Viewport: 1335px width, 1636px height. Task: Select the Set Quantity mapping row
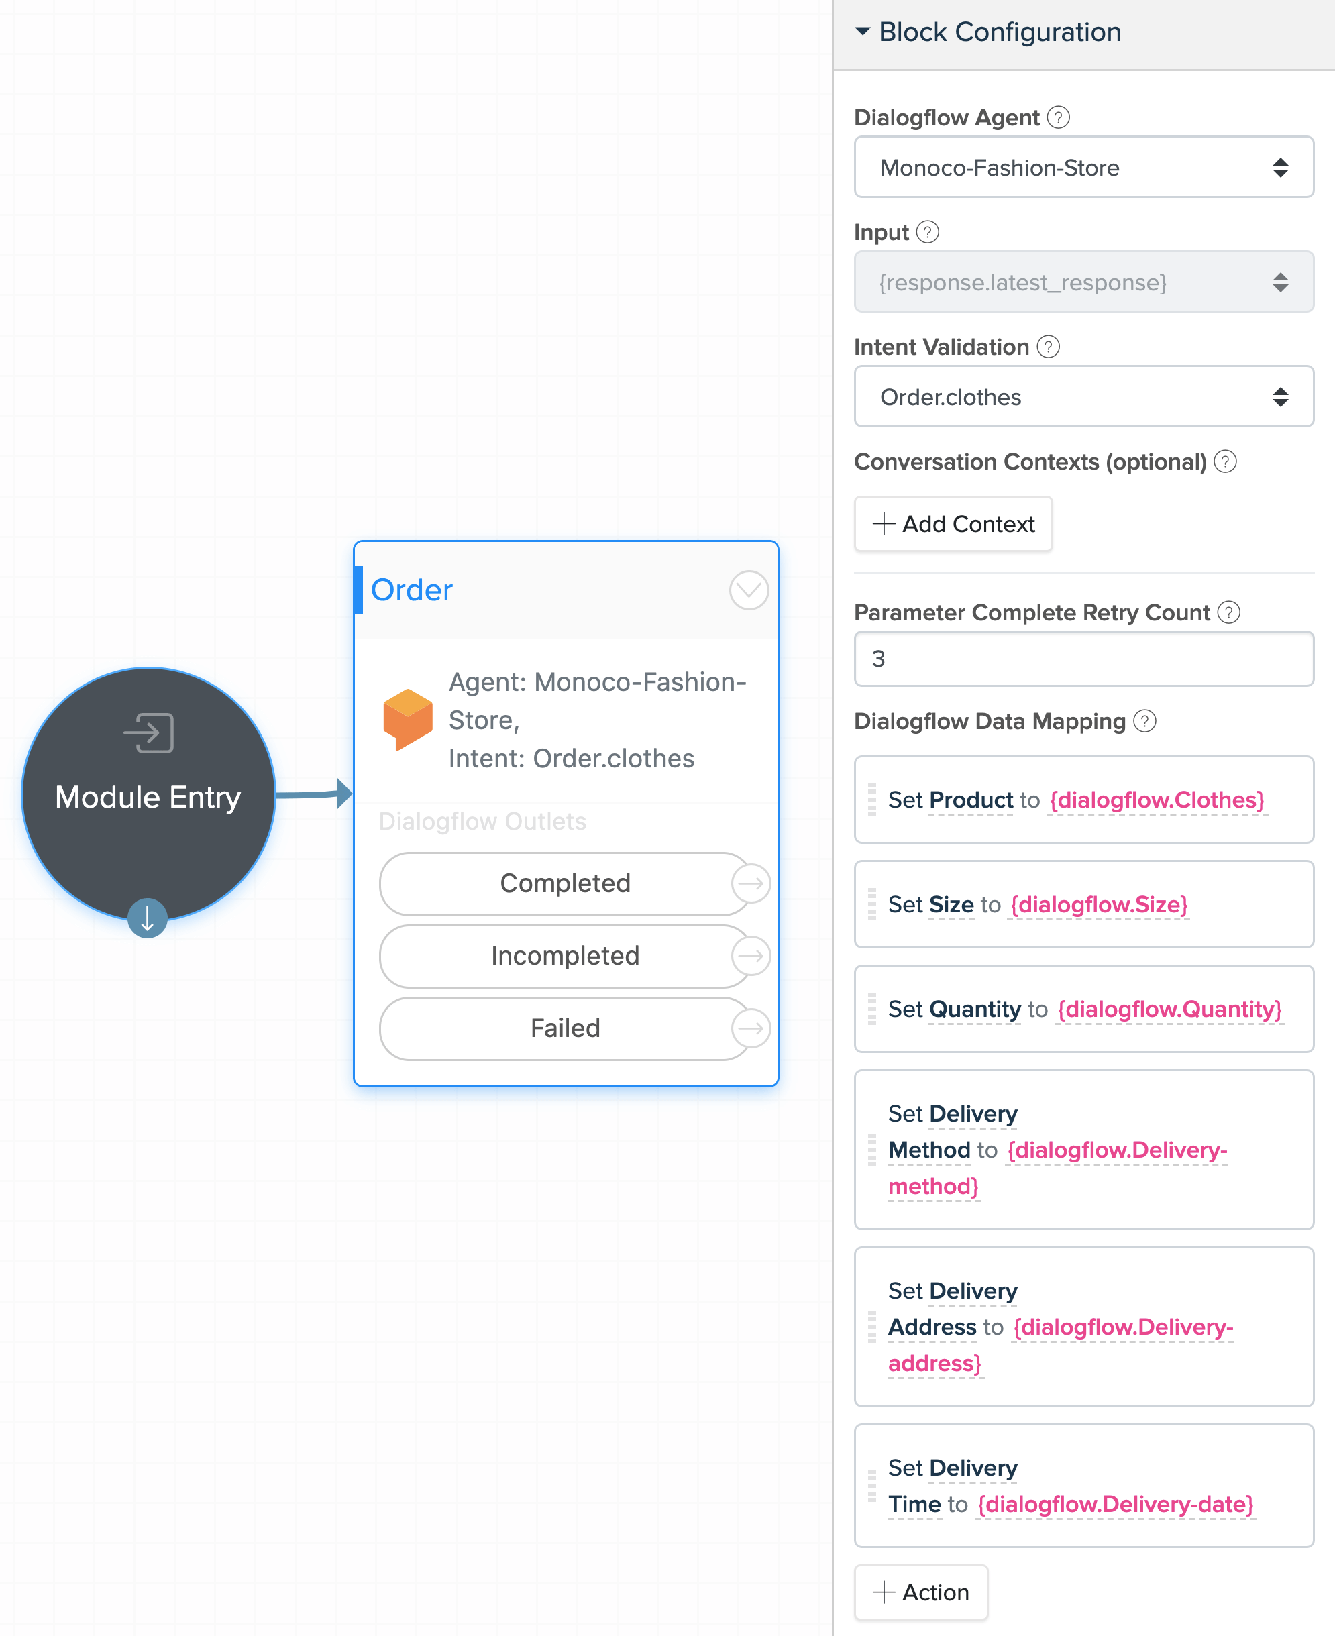pyautogui.click(x=1083, y=1009)
